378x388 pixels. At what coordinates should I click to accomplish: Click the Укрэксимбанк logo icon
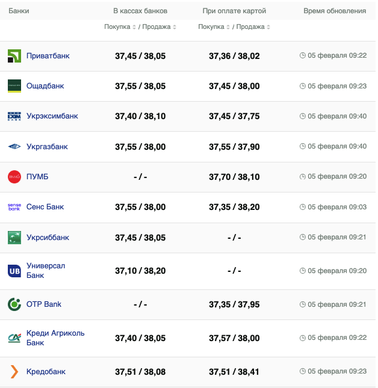[14, 116]
